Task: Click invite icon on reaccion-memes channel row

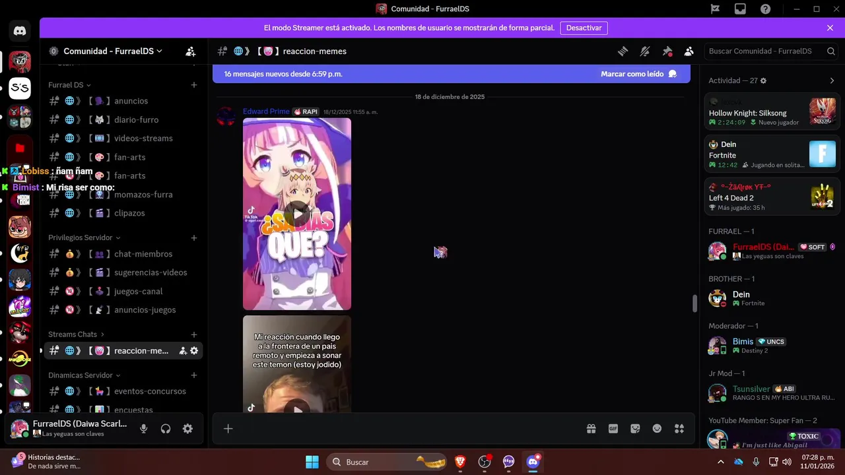Action: click(183, 351)
